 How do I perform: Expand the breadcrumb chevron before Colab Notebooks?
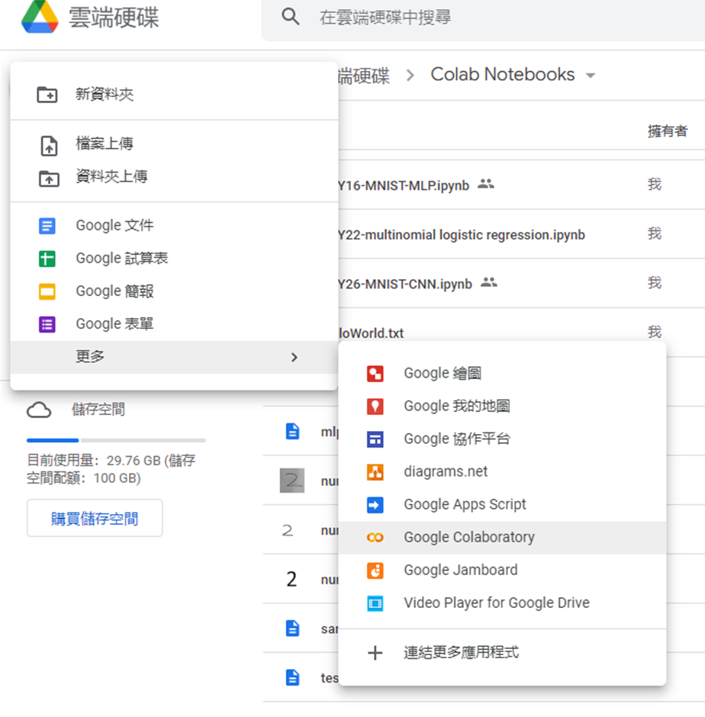410,76
